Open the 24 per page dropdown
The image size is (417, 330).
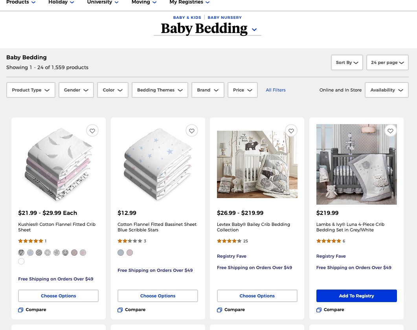(x=387, y=62)
